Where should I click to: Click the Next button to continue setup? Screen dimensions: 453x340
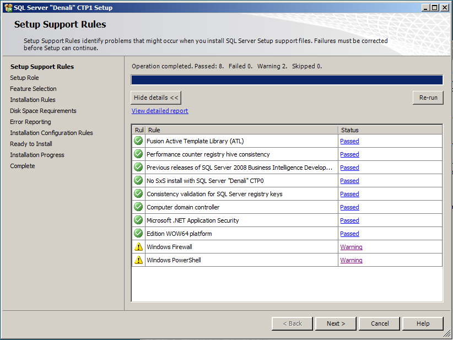336,323
